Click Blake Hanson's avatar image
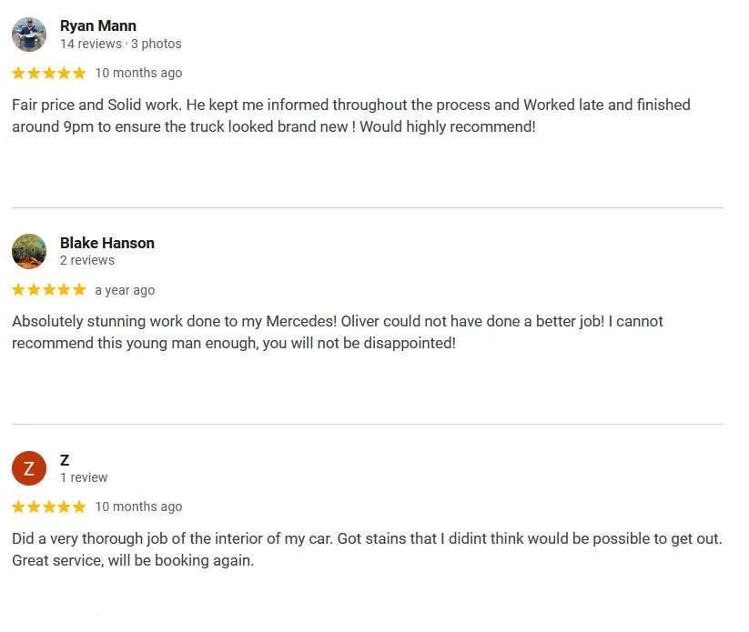 29,251
